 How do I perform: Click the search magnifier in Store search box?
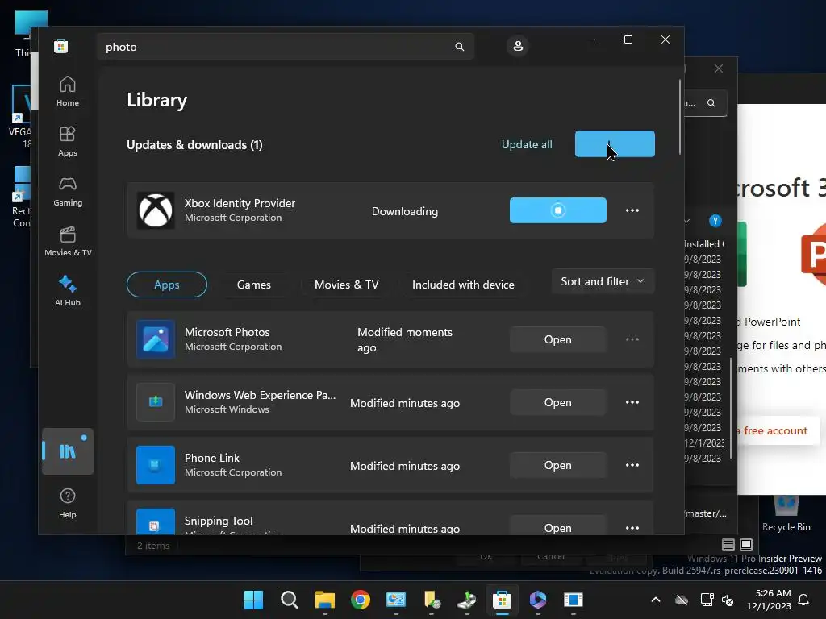pos(459,47)
